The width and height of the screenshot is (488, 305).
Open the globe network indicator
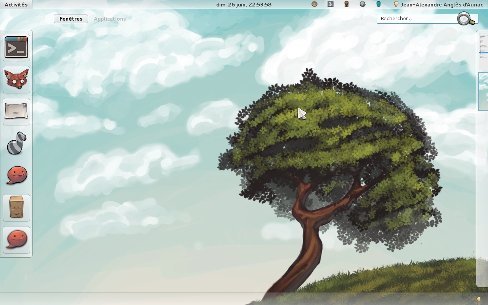[363, 4]
